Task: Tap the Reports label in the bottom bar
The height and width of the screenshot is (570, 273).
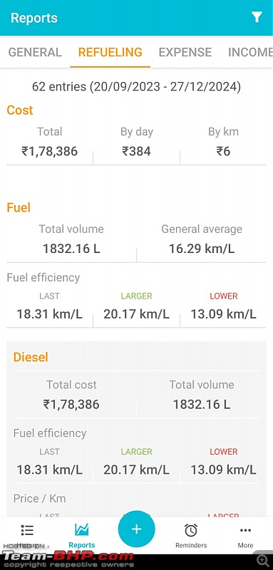Action: click(x=82, y=545)
